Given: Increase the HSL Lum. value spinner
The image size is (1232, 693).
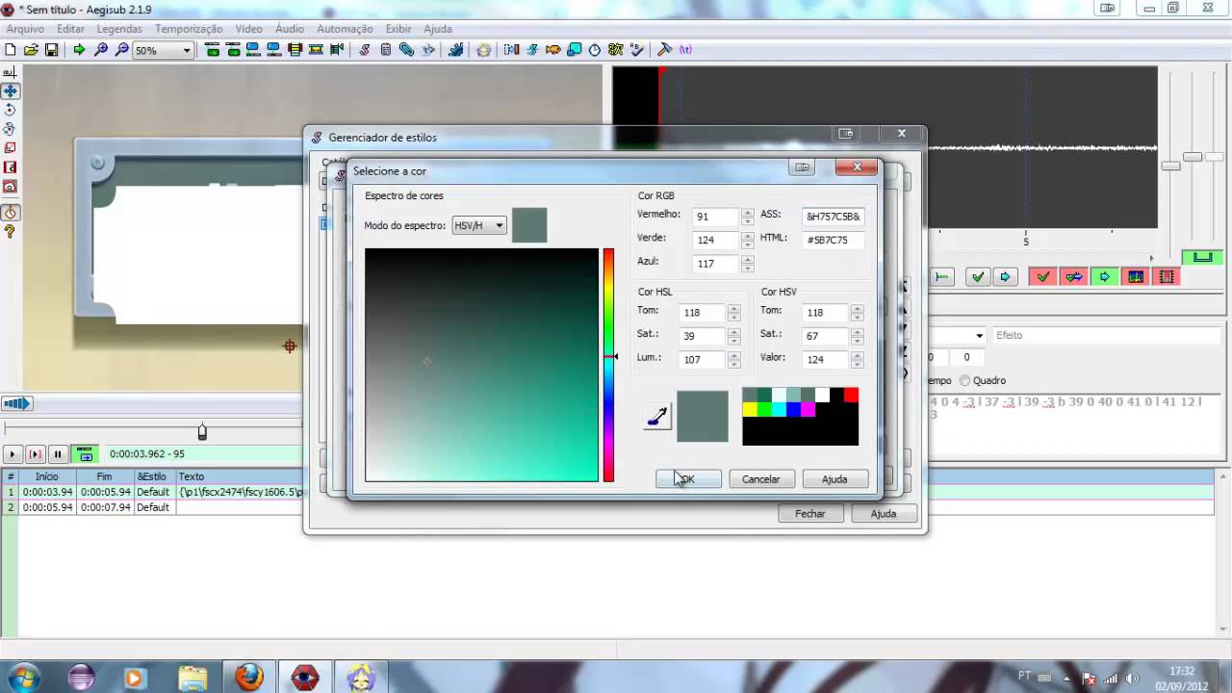Looking at the screenshot, I should tap(734, 355).
